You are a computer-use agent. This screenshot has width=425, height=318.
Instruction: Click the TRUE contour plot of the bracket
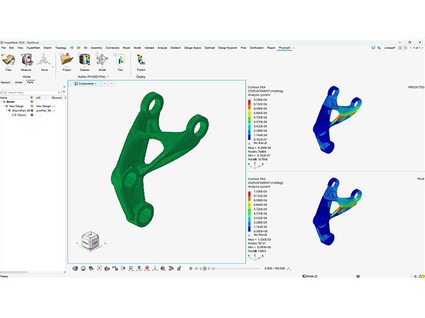point(337,211)
